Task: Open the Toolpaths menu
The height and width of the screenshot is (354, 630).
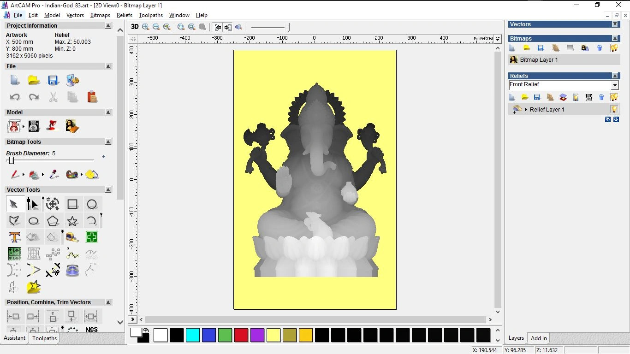Action: click(x=150, y=15)
